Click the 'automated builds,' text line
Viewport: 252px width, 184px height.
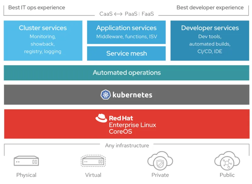[210, 44]
